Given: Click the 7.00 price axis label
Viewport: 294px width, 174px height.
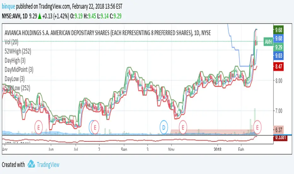Looking at the screenshot, I should (x=279, y=111).
